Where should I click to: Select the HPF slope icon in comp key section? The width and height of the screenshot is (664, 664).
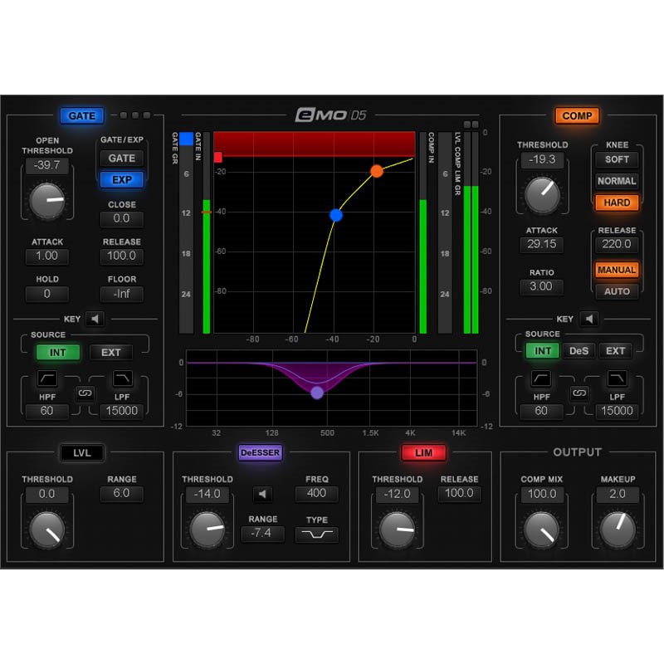pyautogui.click(x=541, y=378)
